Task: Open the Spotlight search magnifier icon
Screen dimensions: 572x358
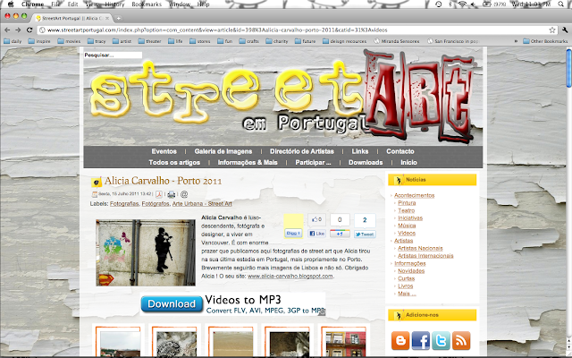Action: click(x=561, y=4)
